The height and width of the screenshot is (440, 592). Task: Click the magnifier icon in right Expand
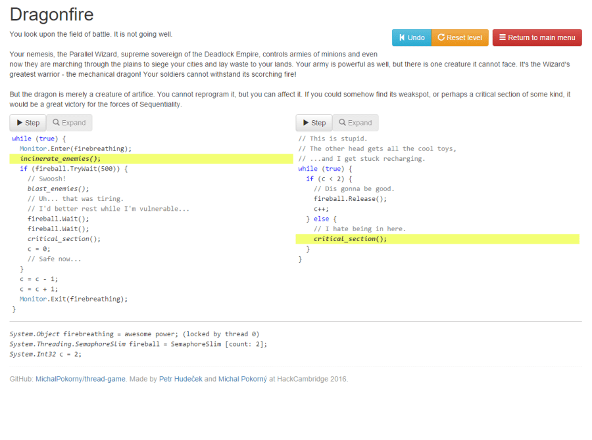[x=343, y=122]
